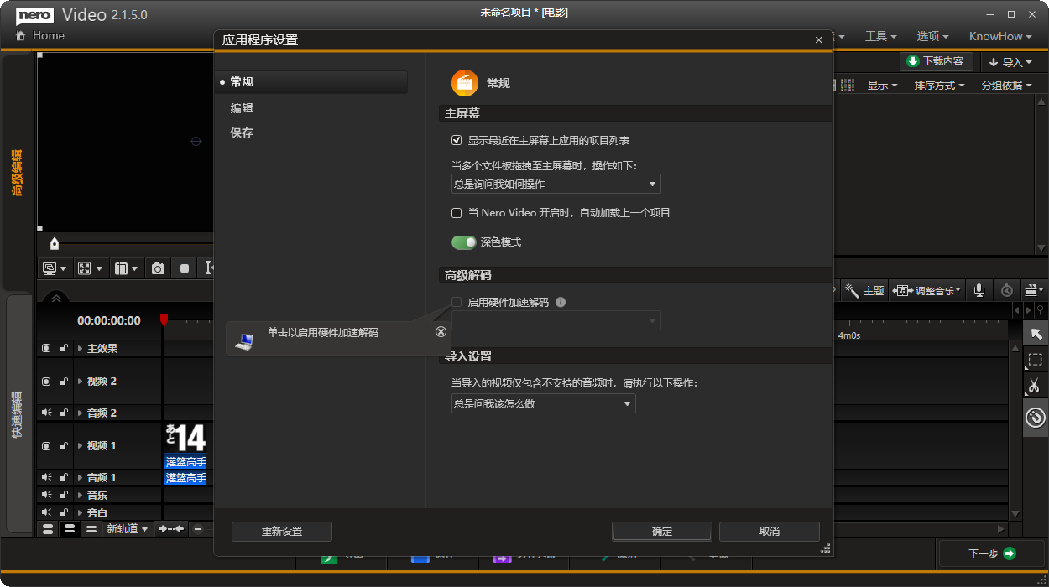
Task: Click the timeline zoom out minus icon
Action: (x=198, y=529)
